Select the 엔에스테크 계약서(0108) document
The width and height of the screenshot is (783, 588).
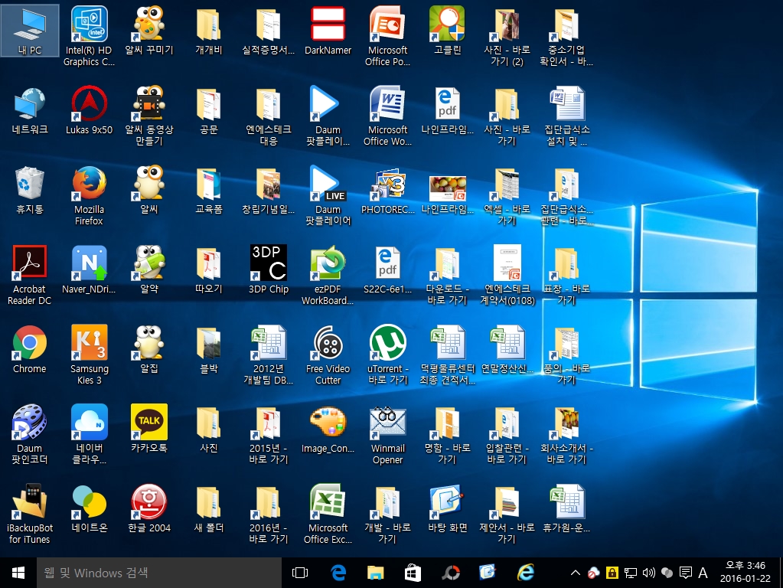(x=507, y=275)
